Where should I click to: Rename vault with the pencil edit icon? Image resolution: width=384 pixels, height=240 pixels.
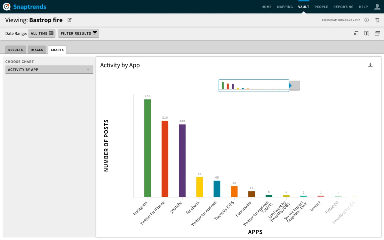coord(69,20)
